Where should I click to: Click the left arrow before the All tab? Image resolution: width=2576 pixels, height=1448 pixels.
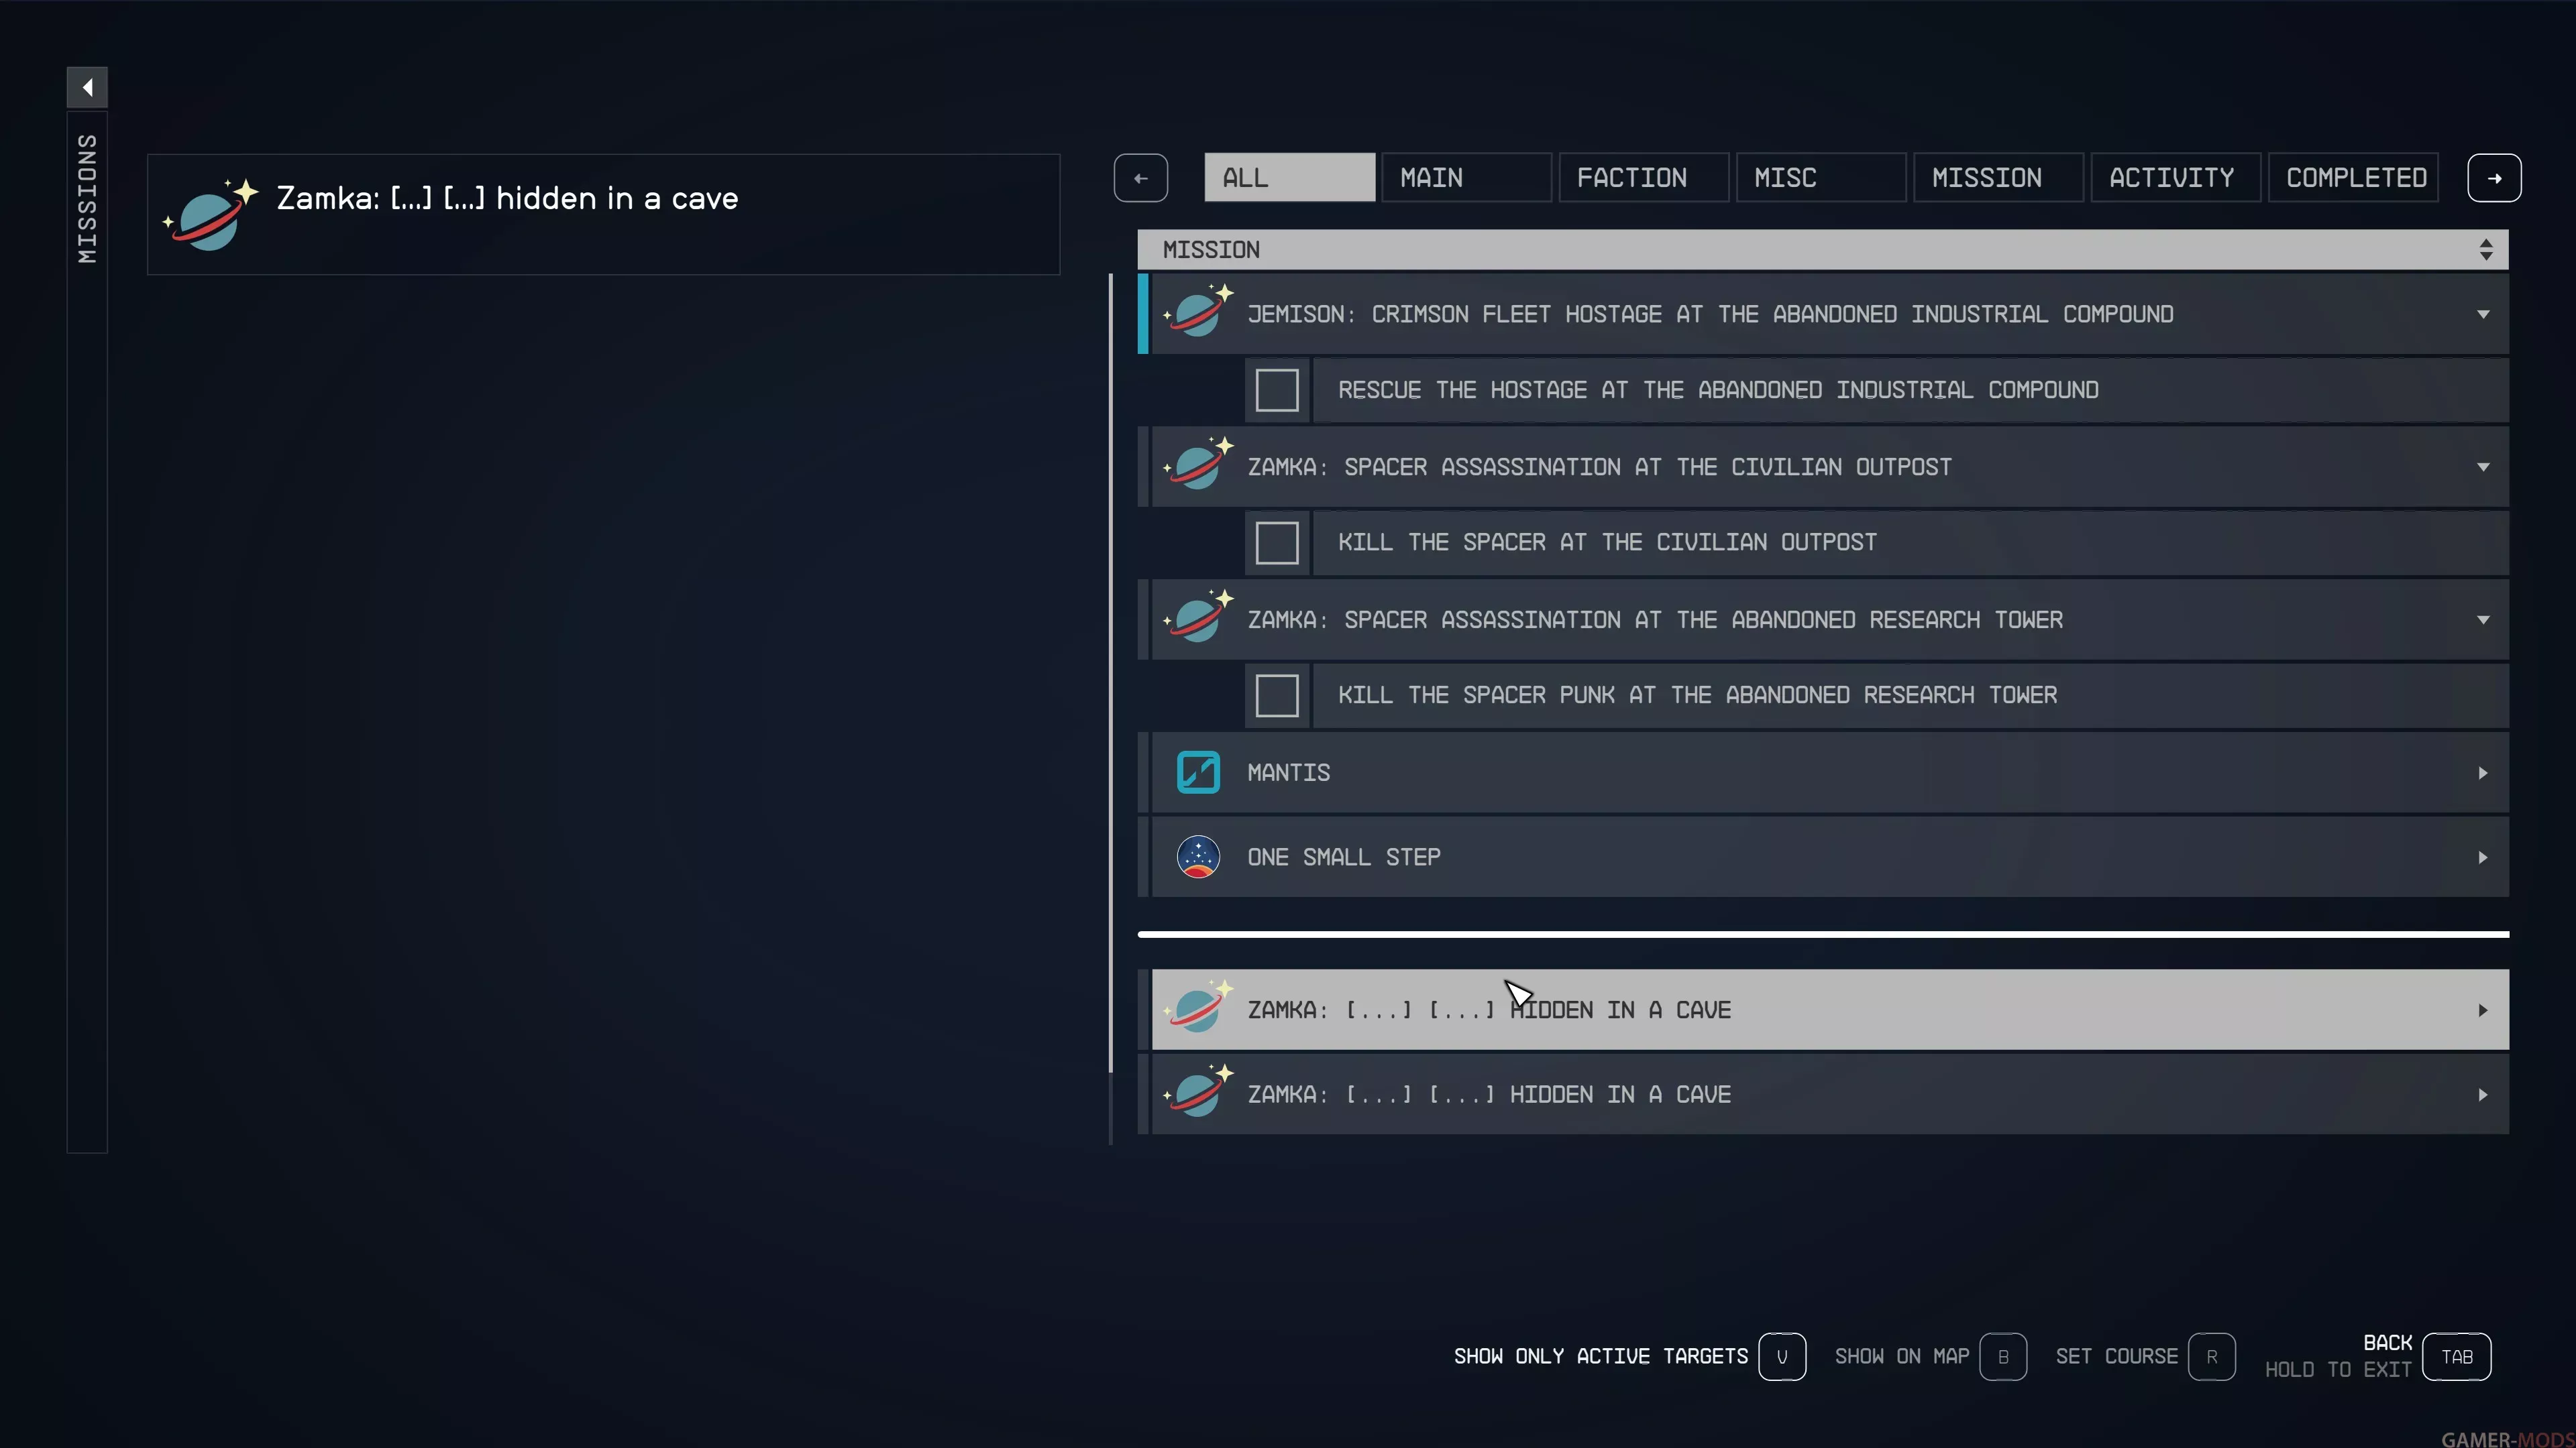(1140, 178)
